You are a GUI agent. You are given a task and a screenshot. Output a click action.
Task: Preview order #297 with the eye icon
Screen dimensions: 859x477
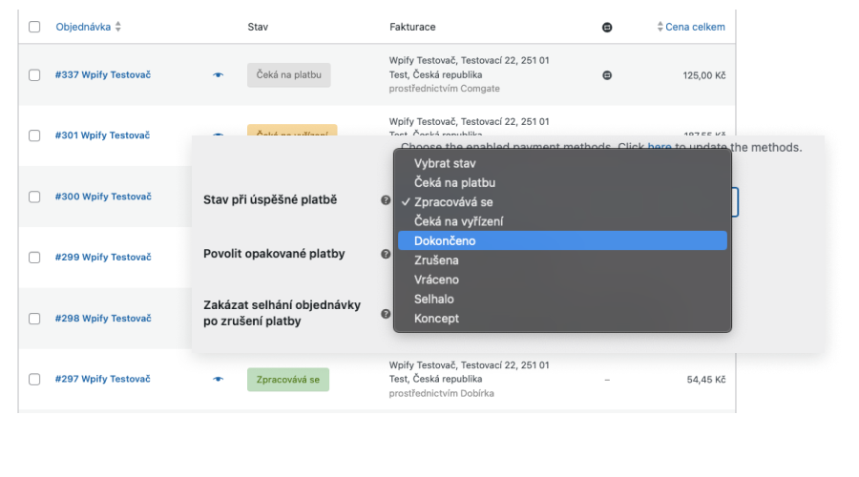point(218,379)
